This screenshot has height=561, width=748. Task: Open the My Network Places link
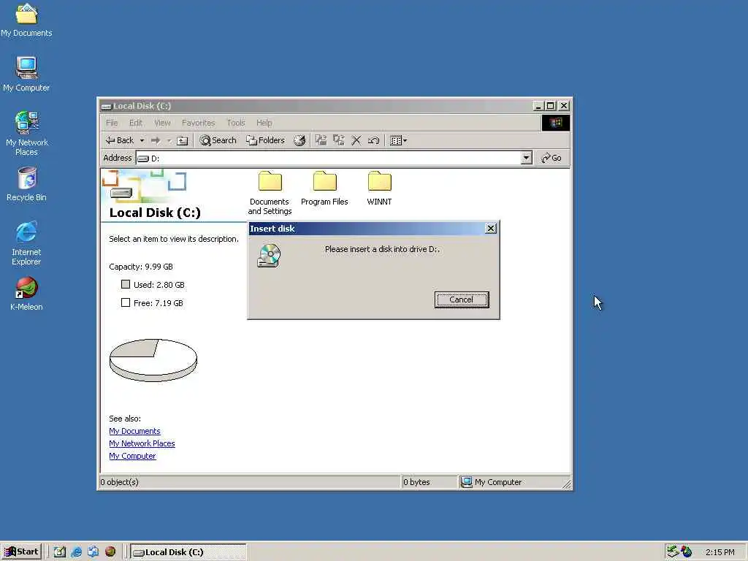[142, 443]
